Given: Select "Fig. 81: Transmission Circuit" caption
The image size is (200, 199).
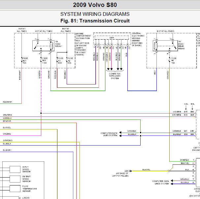Looking at the screenshot, I should point(95,21).
